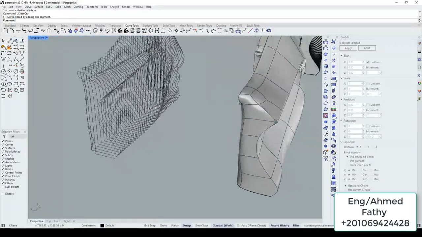This screenshot has height=237, width=422.
Task: Toggle the Surfaces selection filter checkbox
Action: 3,148
